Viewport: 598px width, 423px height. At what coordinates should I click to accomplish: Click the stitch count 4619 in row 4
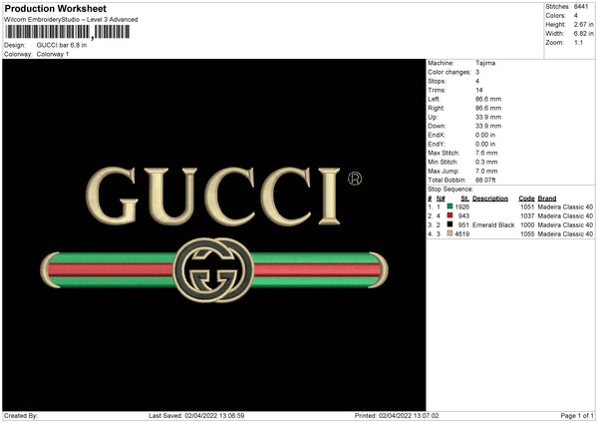[462, 233]
